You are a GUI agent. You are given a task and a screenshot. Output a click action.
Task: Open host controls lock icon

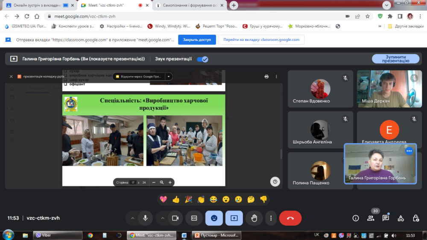415,218
